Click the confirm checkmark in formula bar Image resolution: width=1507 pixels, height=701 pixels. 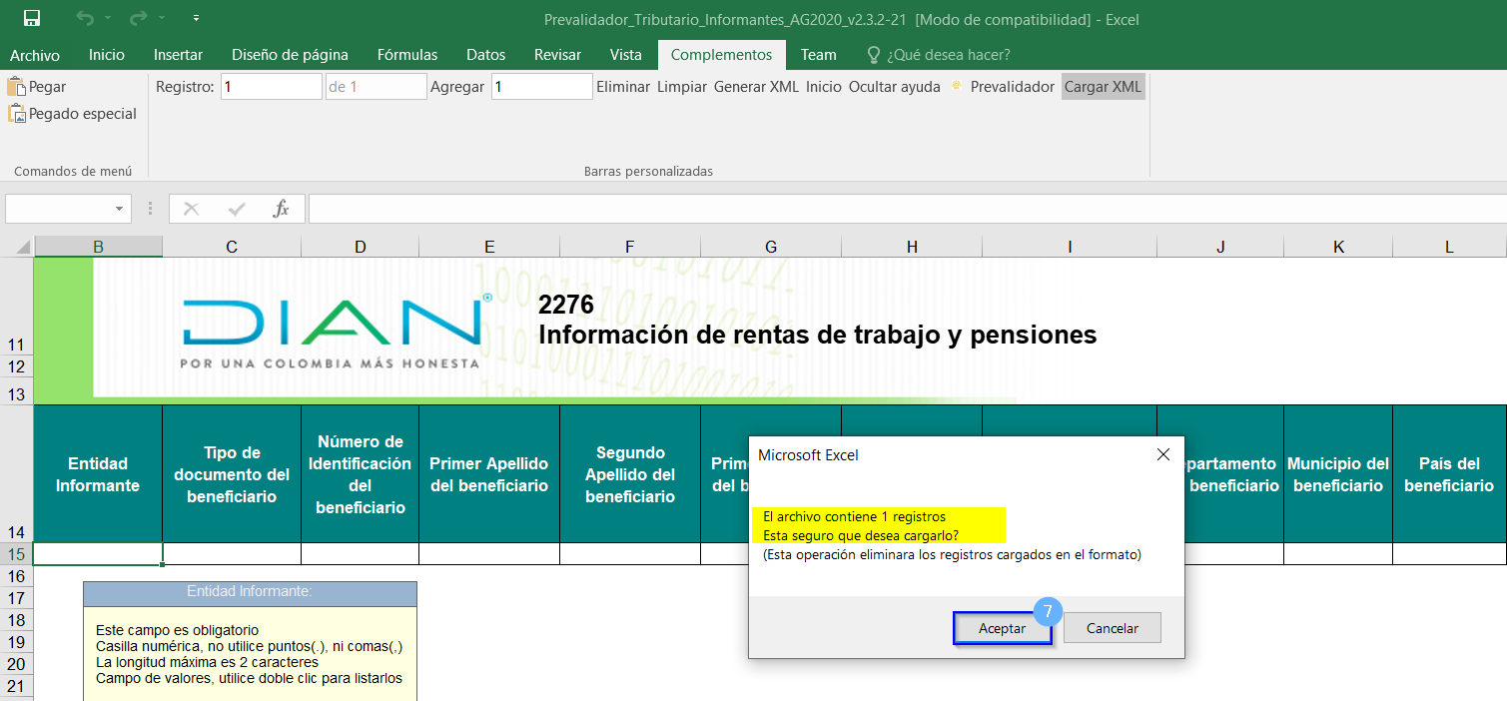[x=237, y=209]
